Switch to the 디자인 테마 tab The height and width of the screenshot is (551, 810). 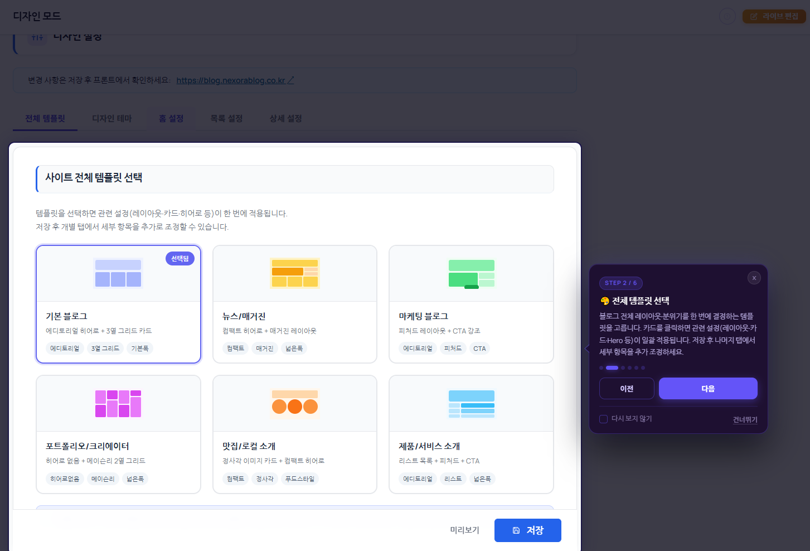coord(112,119)
